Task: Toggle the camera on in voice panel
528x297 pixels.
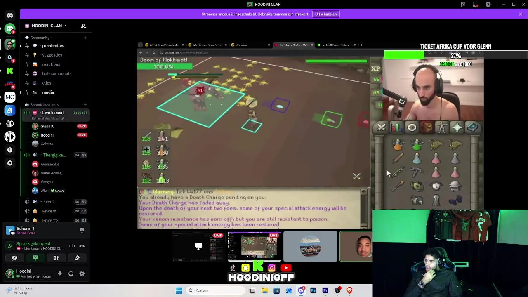Action: tap(15, 258)
